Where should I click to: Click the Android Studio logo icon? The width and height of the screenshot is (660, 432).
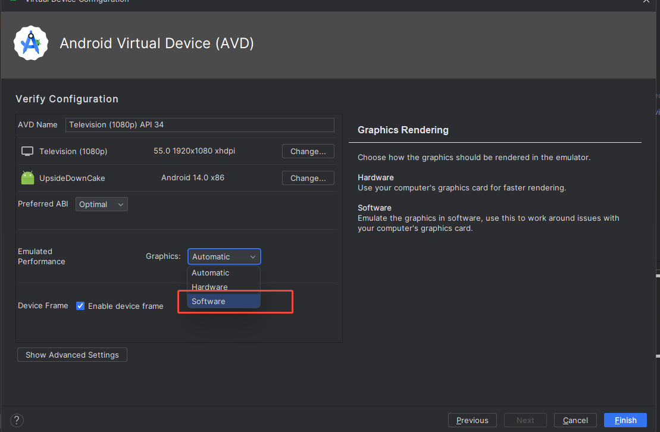coord(31,43)
